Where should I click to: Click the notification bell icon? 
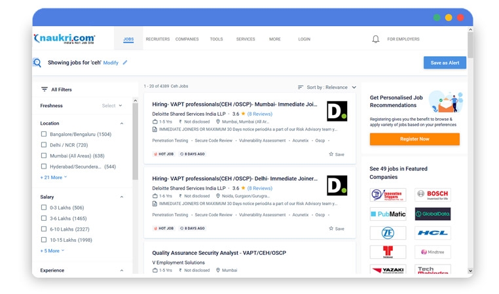(375, 39)
